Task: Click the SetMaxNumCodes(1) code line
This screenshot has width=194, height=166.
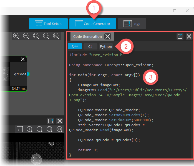Action: [113, 115]
